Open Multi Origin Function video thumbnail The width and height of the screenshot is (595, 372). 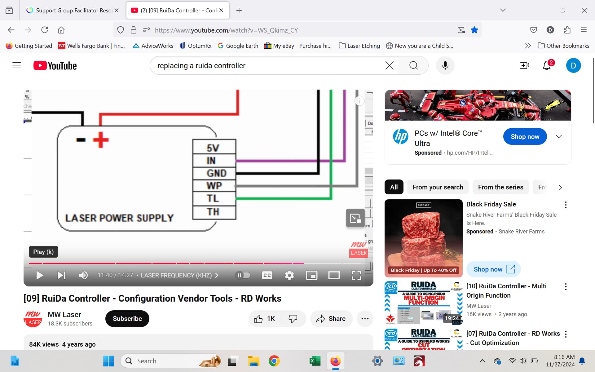[424, 303]
